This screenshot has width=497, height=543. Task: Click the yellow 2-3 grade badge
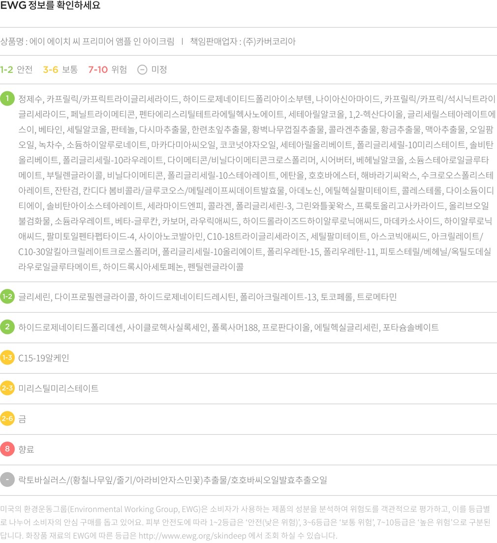[7, 388]
